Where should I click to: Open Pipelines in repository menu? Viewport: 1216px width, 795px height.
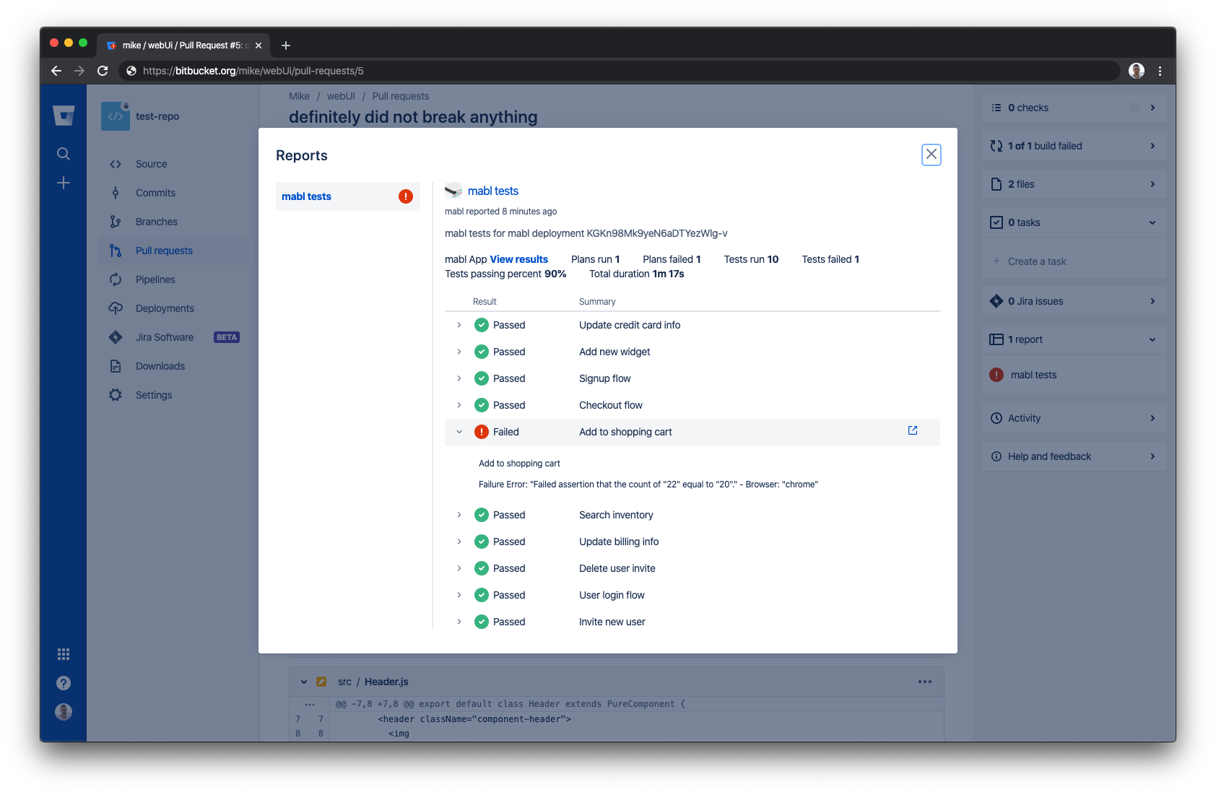173,279
